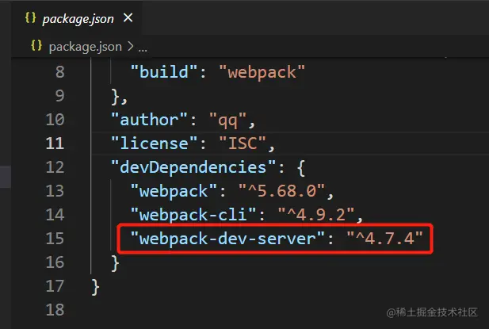Click the "webpack-cli" key text
The height and width of the screenshot is (329, 489).
pyautogui.click(x=193, y=215)
